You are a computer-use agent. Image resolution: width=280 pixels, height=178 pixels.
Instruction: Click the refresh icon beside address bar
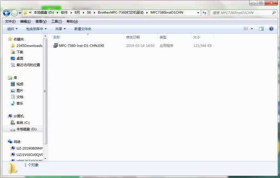tap(204, 13)
